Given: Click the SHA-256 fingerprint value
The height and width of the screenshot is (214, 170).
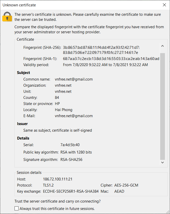Looking at the screenshot, I should pyautogui.click(x=101, y=50).
